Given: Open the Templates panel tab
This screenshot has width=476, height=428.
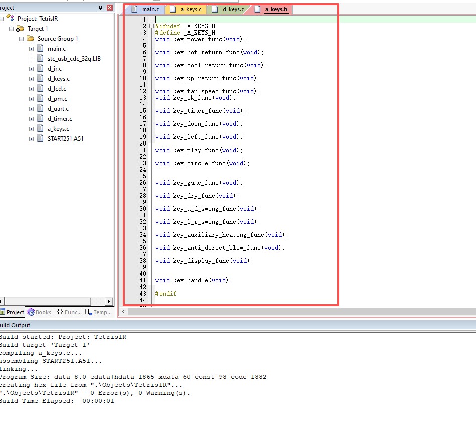Looking at the screenshot, I should tap(98, 312).
